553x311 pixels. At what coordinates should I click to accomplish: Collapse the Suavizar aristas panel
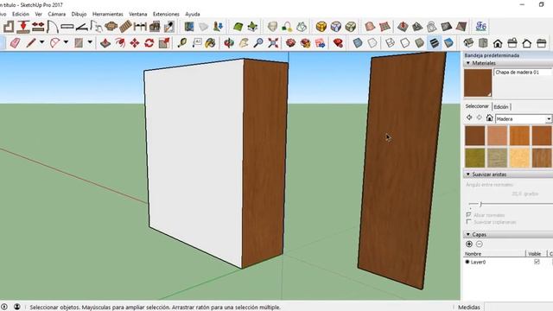click(x=468, y=175)
